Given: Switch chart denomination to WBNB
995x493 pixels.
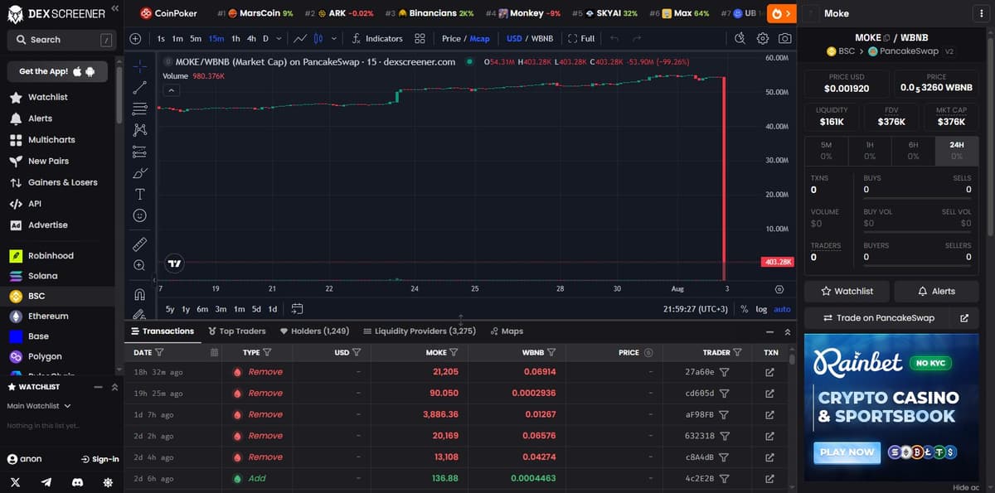Looking at the screenshot, I should click(541, 39).
